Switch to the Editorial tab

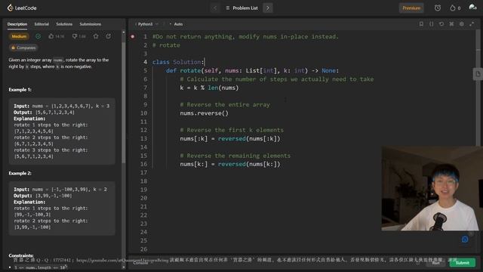tap(42, 24)
